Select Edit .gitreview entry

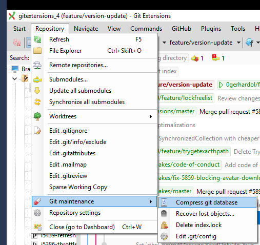94,176
